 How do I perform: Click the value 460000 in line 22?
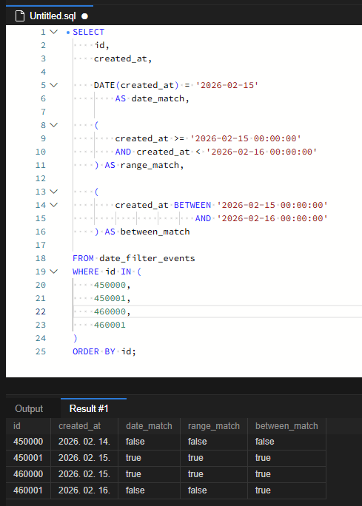click(110, 311)
